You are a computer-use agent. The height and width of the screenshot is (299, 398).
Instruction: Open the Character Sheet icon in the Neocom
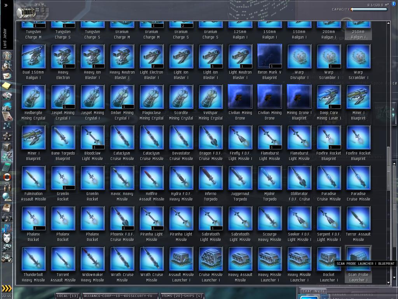coord(7,56)
